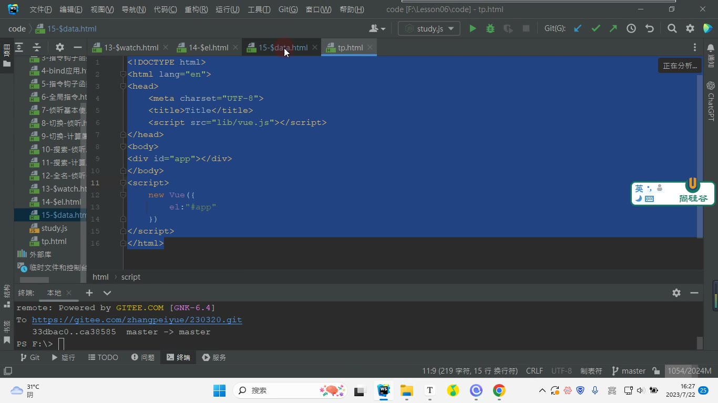
Task: Open Search Everywhere magnifier icon
Action: click(x=672, y=29)
